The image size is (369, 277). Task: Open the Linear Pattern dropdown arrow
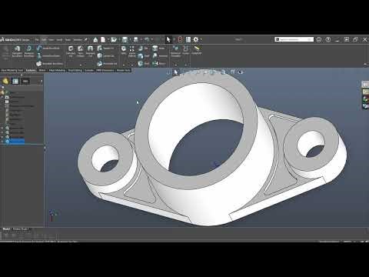(132, 65)
